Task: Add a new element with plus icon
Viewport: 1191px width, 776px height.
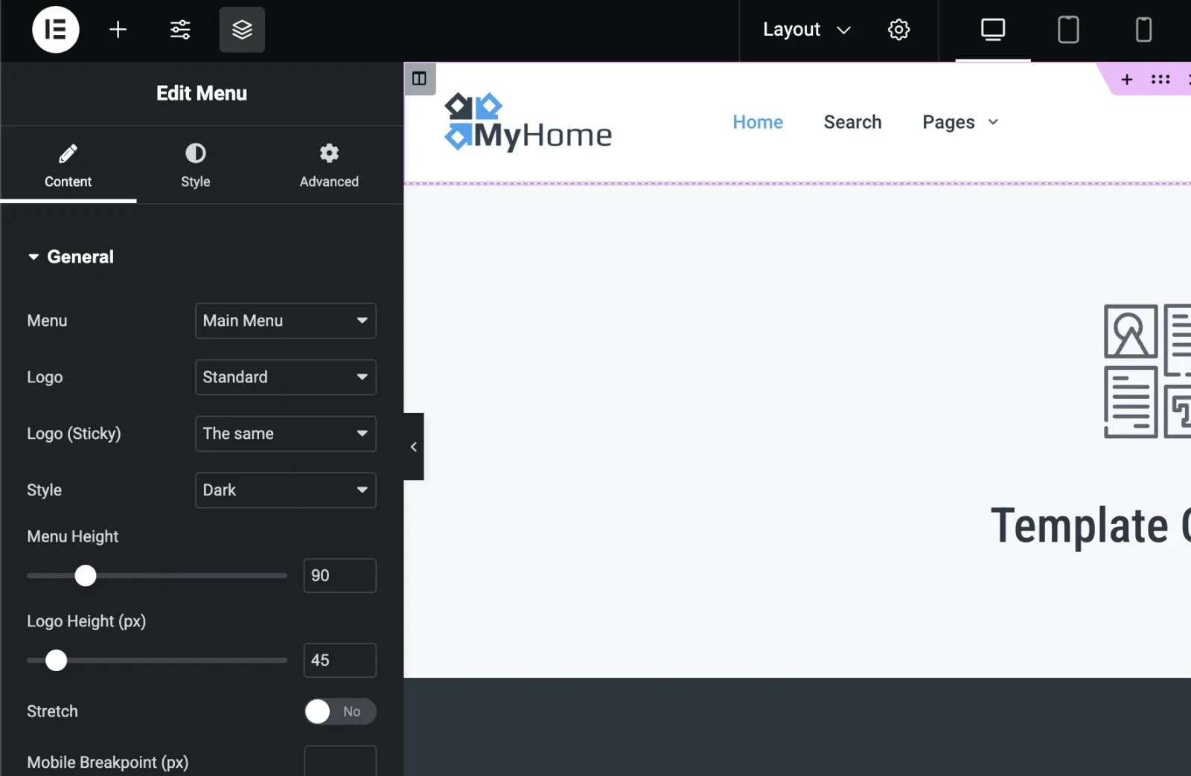Action: (x=118, y=30)
